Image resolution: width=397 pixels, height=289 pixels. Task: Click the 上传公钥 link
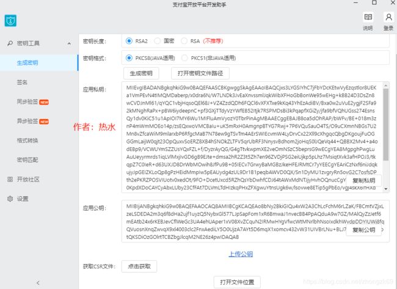point(241,254)
